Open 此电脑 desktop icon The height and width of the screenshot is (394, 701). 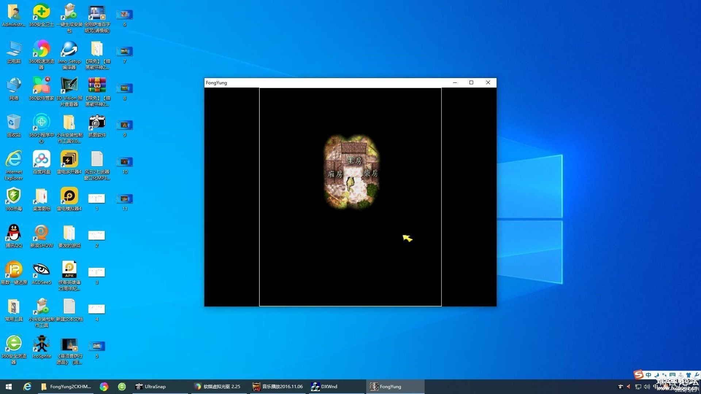14,52
